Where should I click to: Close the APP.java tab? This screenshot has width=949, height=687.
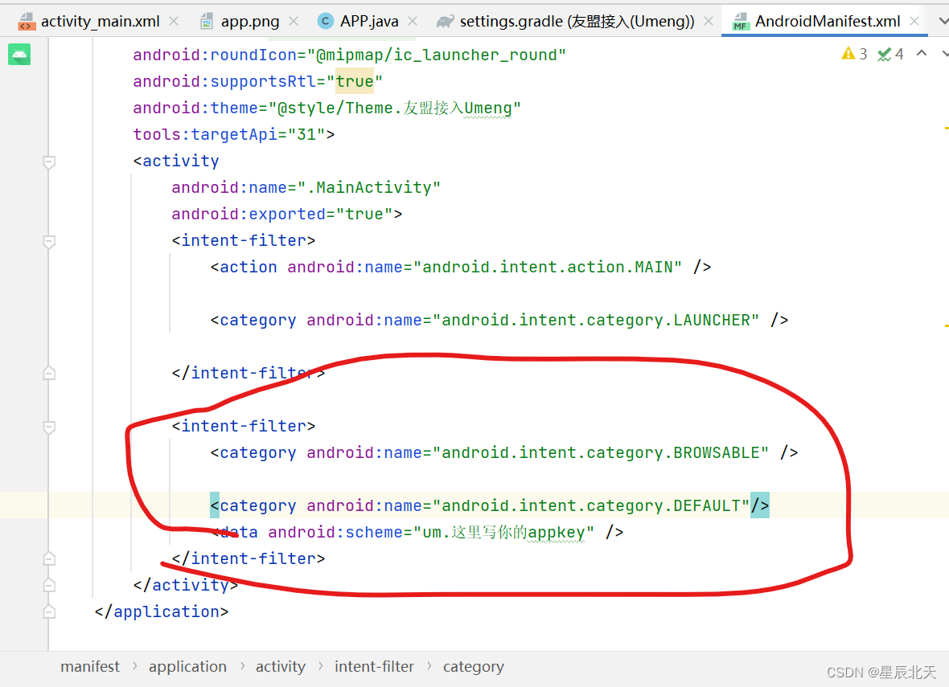coord(413,21)
